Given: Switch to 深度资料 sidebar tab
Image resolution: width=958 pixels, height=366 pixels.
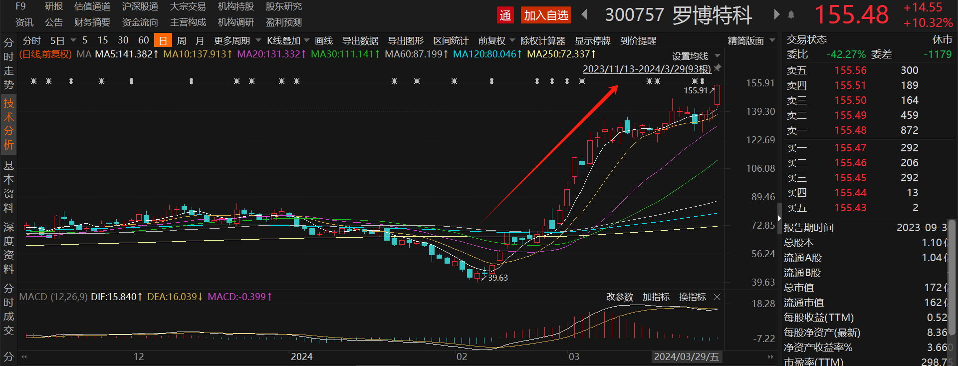Looking at the screenshot, I should click(8, 248).
